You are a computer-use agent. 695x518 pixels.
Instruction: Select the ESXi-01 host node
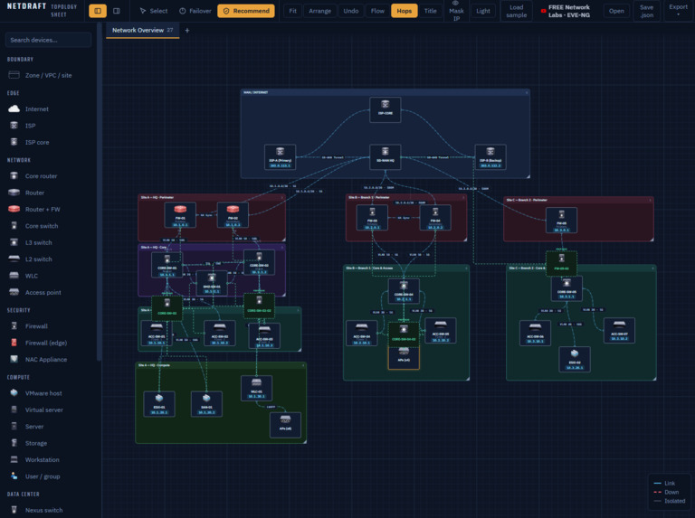tap(159, 404)
